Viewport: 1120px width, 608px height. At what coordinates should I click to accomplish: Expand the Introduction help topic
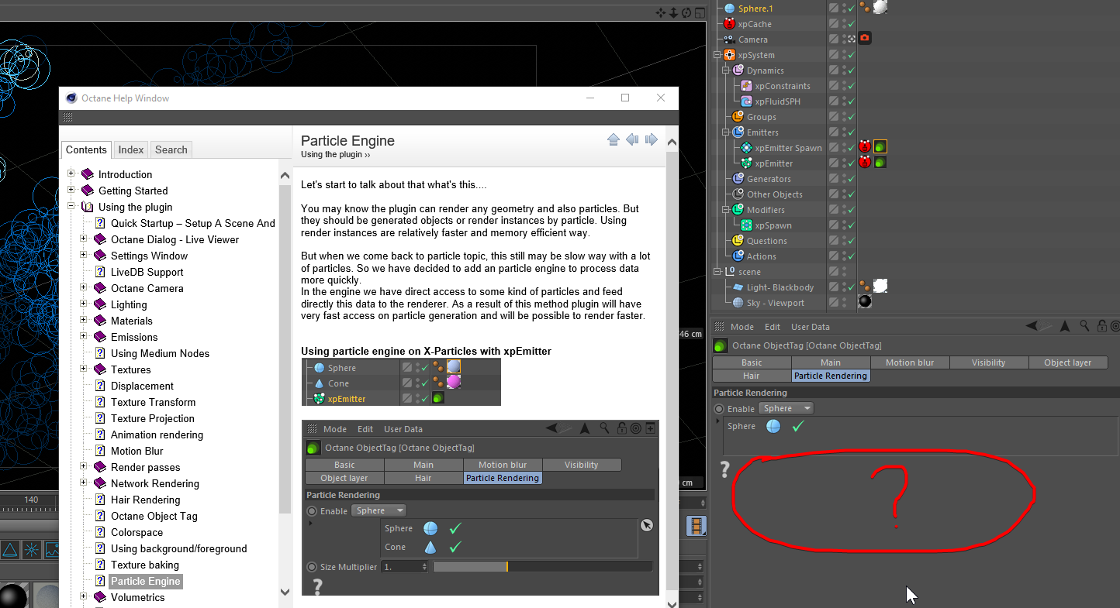coord(71,173)
